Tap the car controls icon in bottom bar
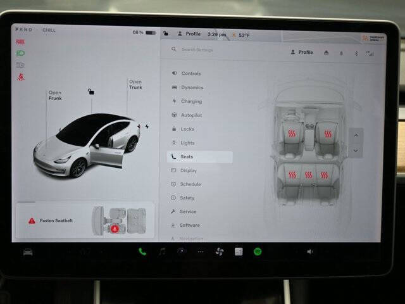The image size is (405, 304). [28, 252]
